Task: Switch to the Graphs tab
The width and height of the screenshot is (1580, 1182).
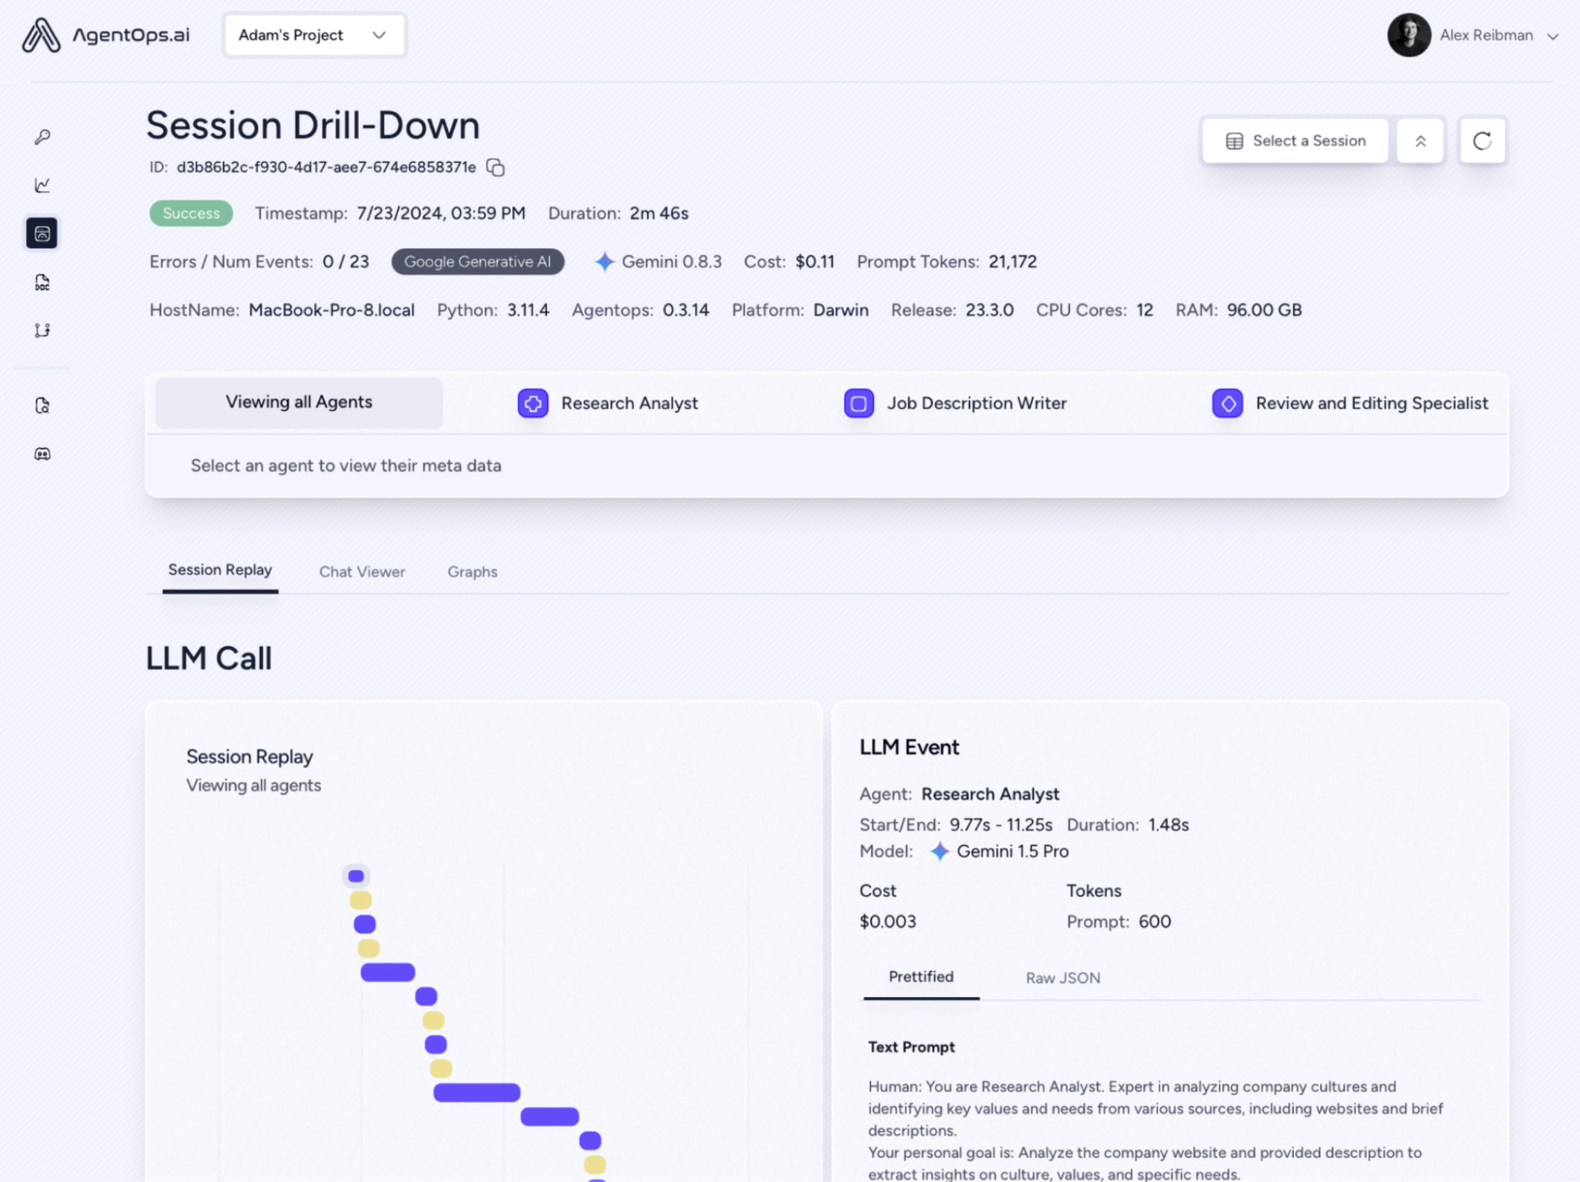Action: (472, 571)
